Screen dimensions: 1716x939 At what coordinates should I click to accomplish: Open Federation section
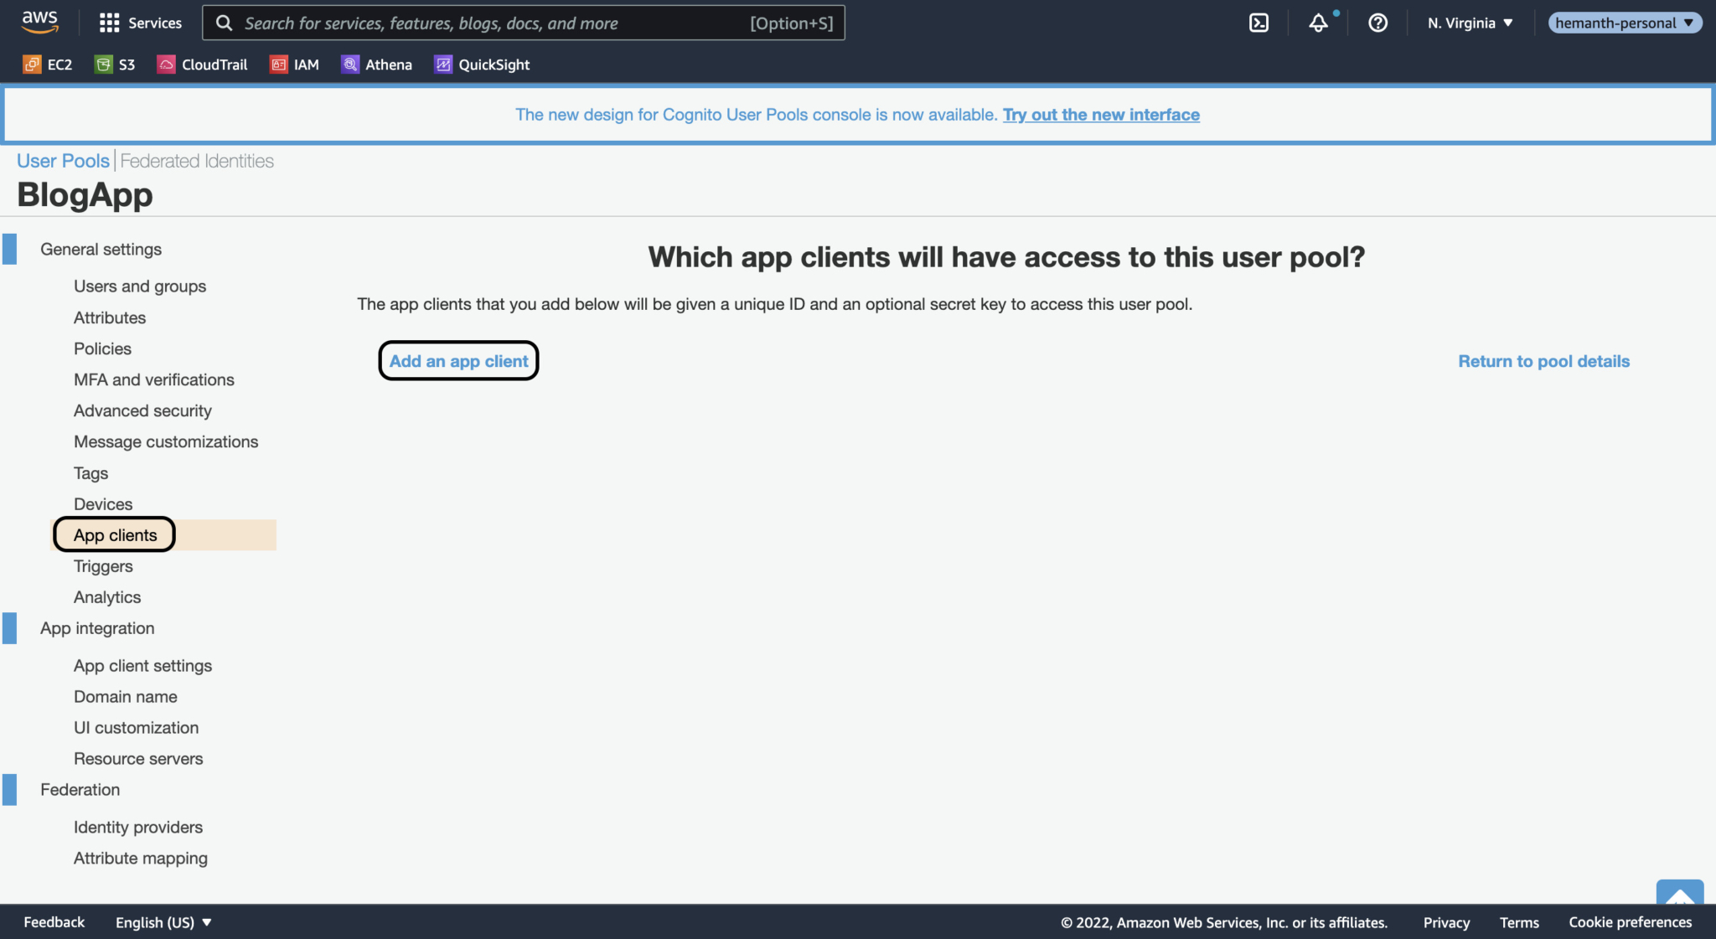coord(80,790)
